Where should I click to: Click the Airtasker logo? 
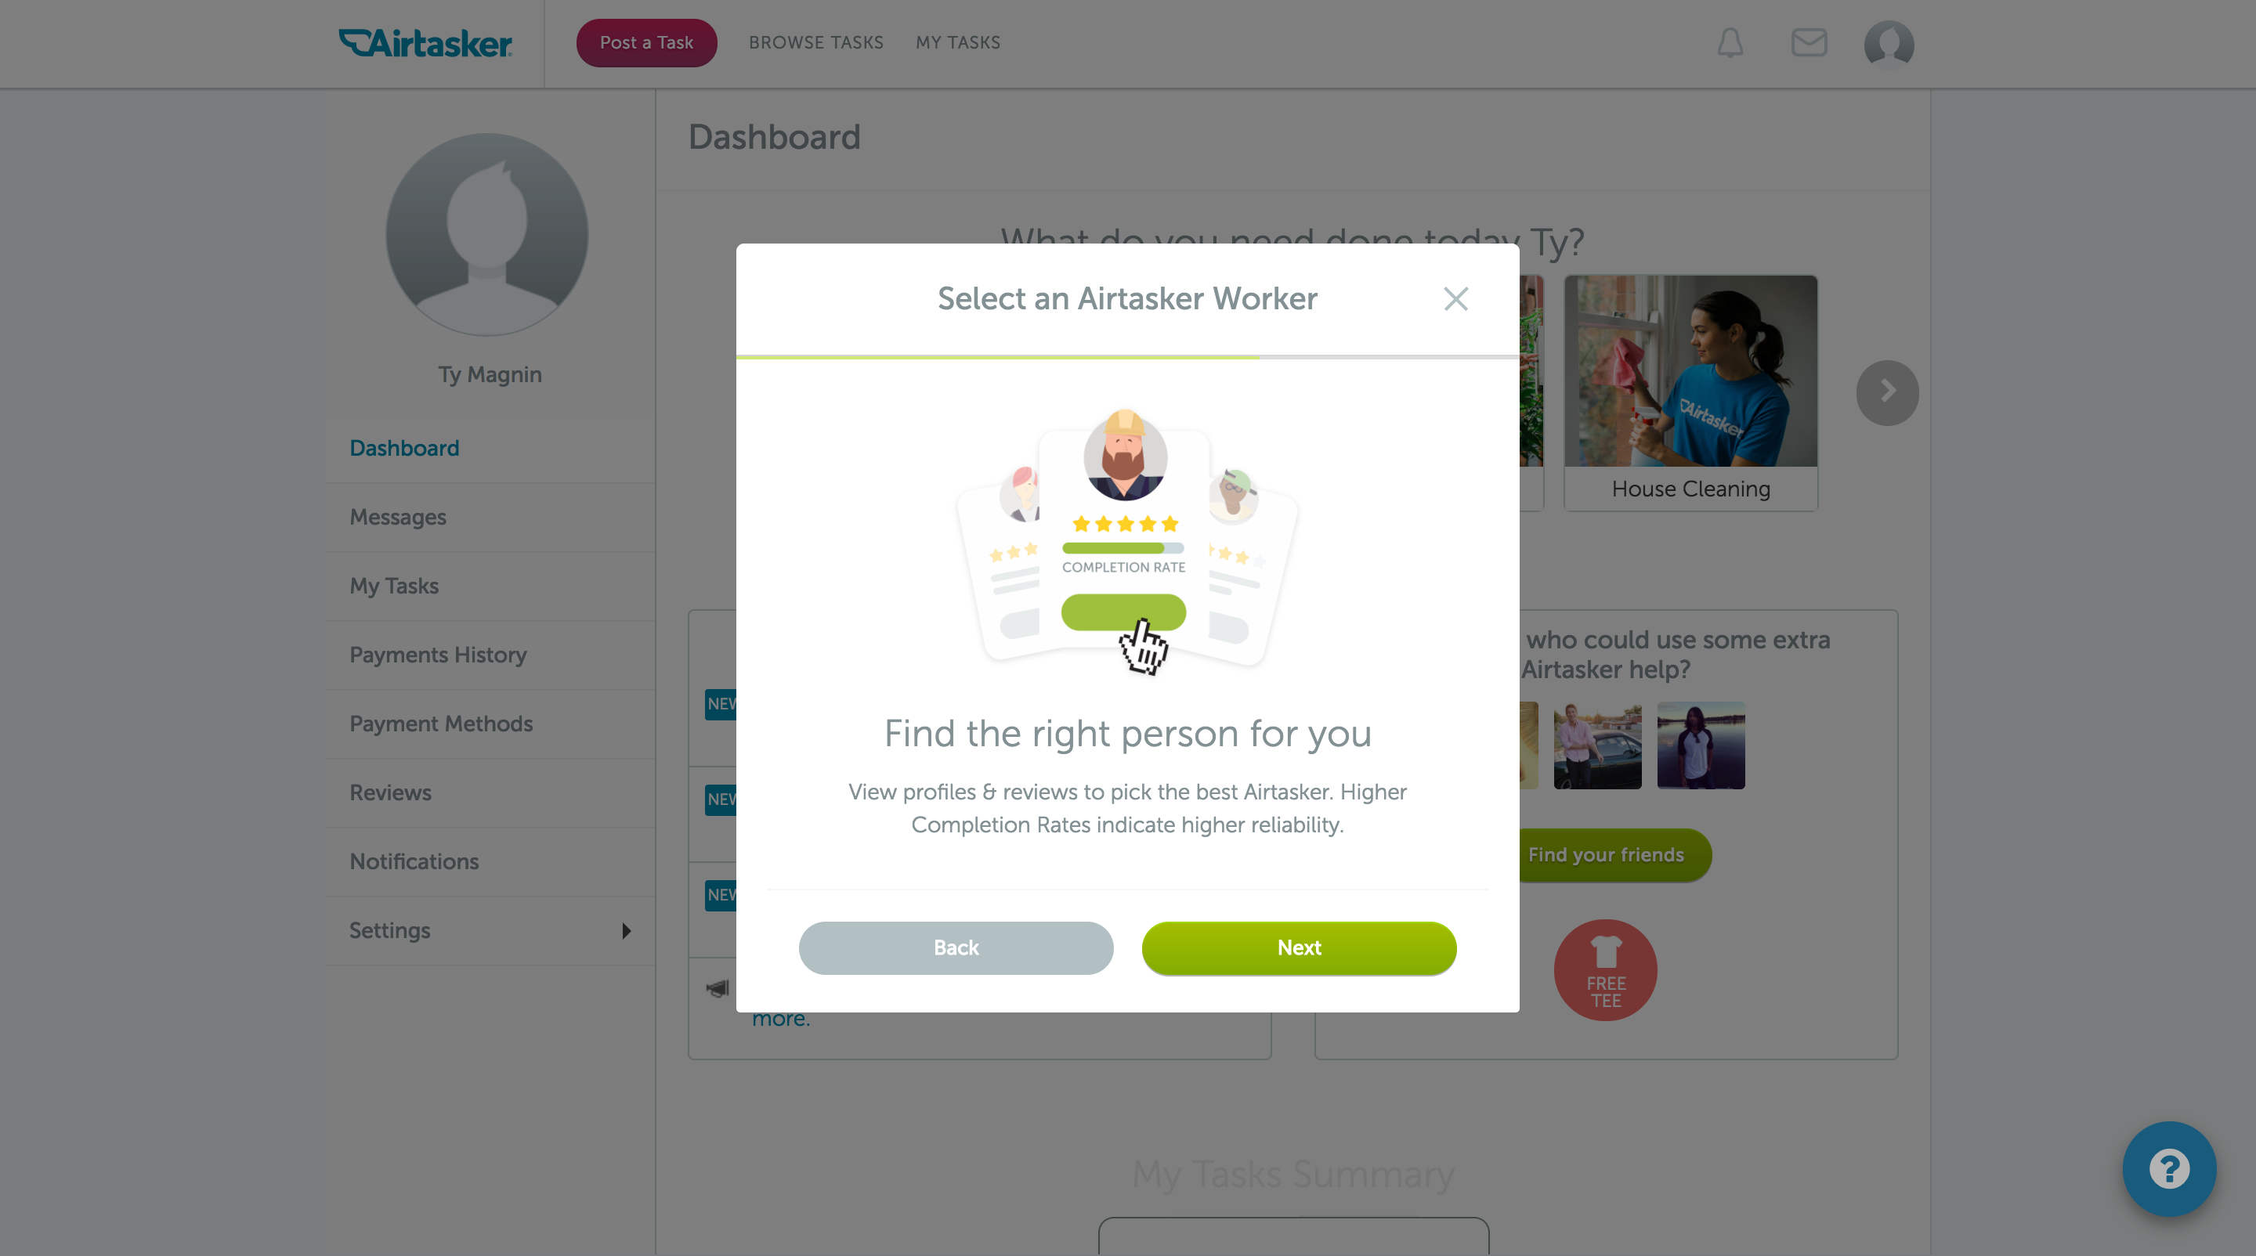[x=425, y=43]
